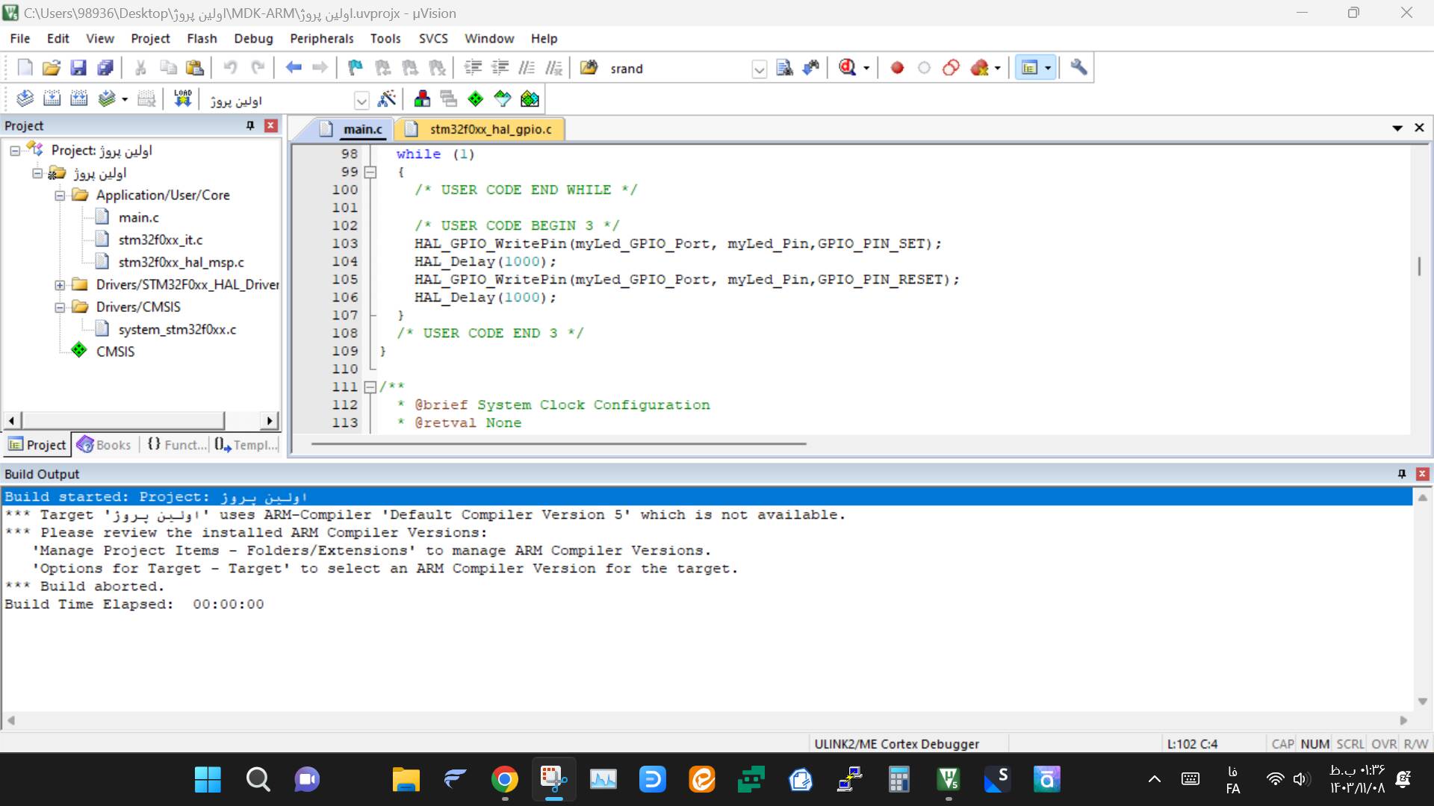Image resolution: width=1434 pixels, height=806 pixels.
Task: Click the Paste clipboard icon
Action: (x=195, y=68)
